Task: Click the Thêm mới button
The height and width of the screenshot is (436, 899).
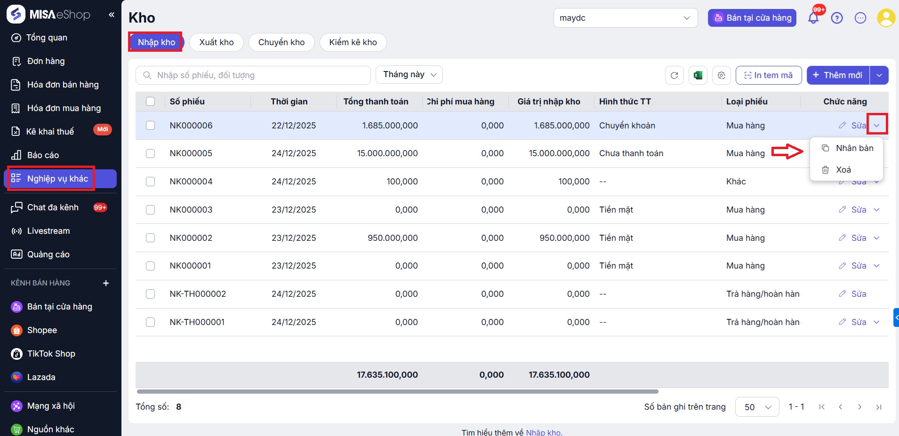Action: click(838, 75)
